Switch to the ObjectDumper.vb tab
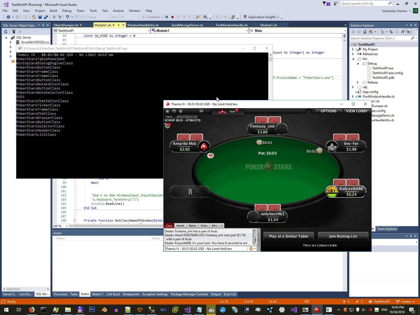Screen dimensions: 420x315 click(x=66, y=25)
